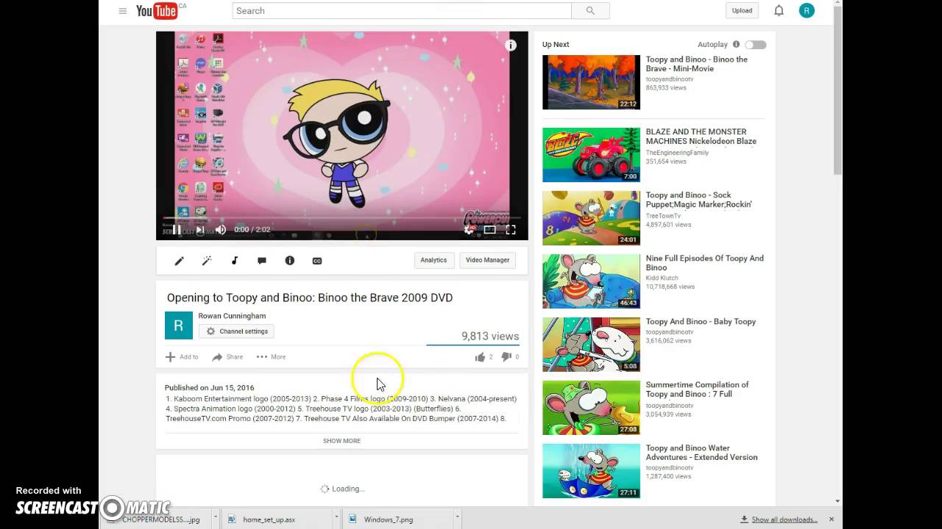
Task: Click title 'Toopy and Binoo - Binoo the Brave'
Action: coord(696,64)
